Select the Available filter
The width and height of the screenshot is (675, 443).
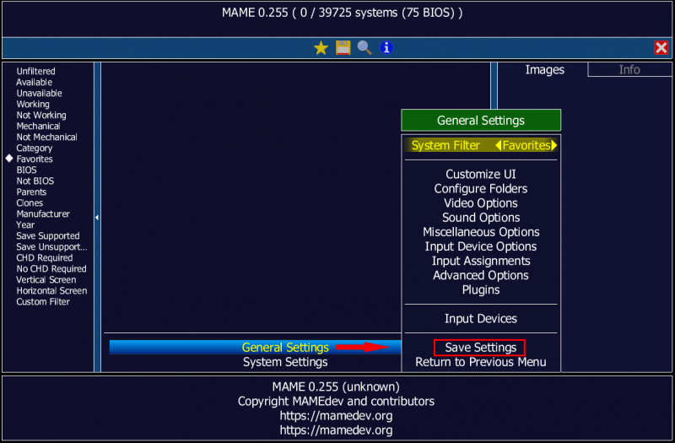click(34, 82)
